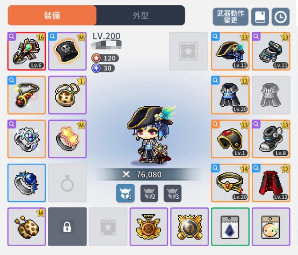Open the book collection icon button
This screenshot has width=298, height=255.
[x=260, y=17]
